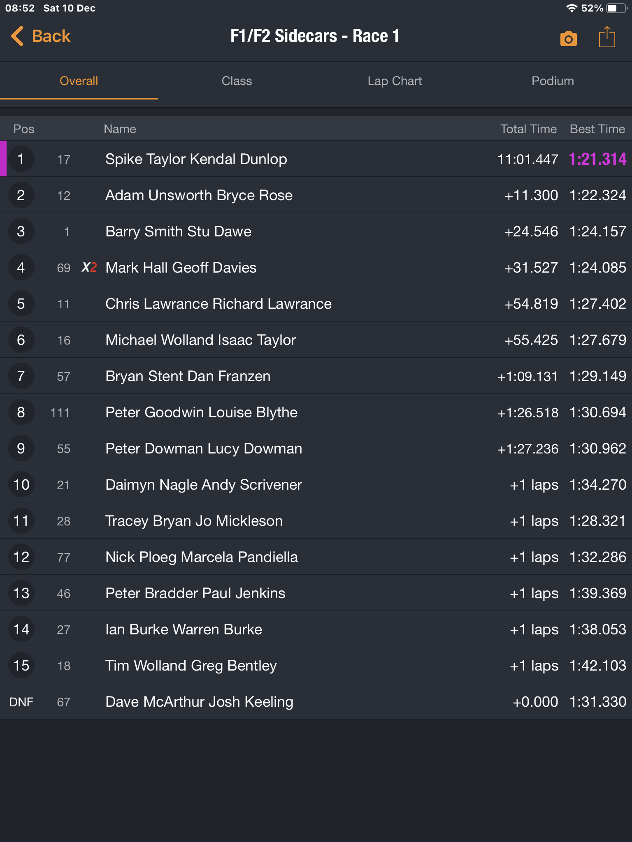This screenshot has width=632, height=842.
Task: Open Dave McArthur Josh Keeling row
Action: point(199,702)
